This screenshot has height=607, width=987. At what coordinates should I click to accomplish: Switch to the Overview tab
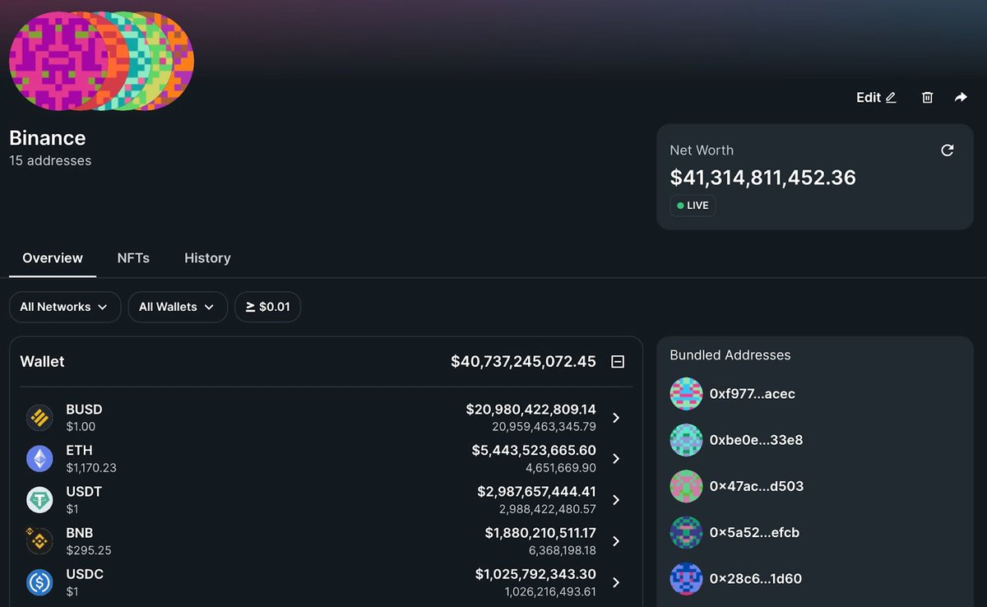coord(53,258)
